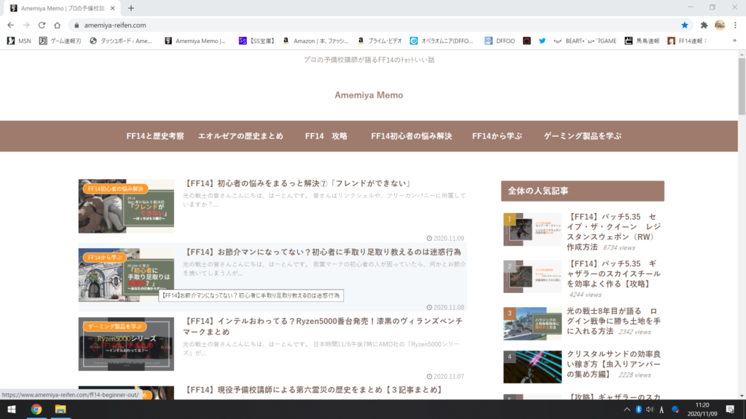Open the Twitter bookmark icon
The width and height of the screenshot is (746, 419).
pos(542,41)
